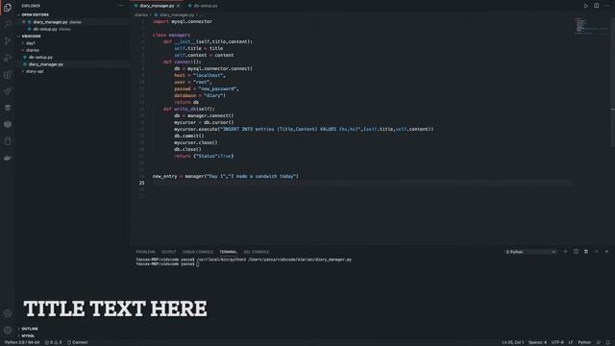Viewport: 615px width, 346px height.
Task: Split the terminal panel
Action: [576, 252]
